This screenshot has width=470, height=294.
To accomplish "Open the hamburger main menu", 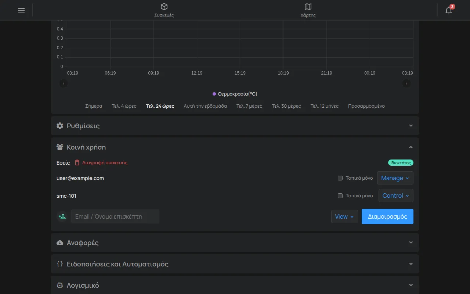I will pyautogui.click(x=21, y=10).
